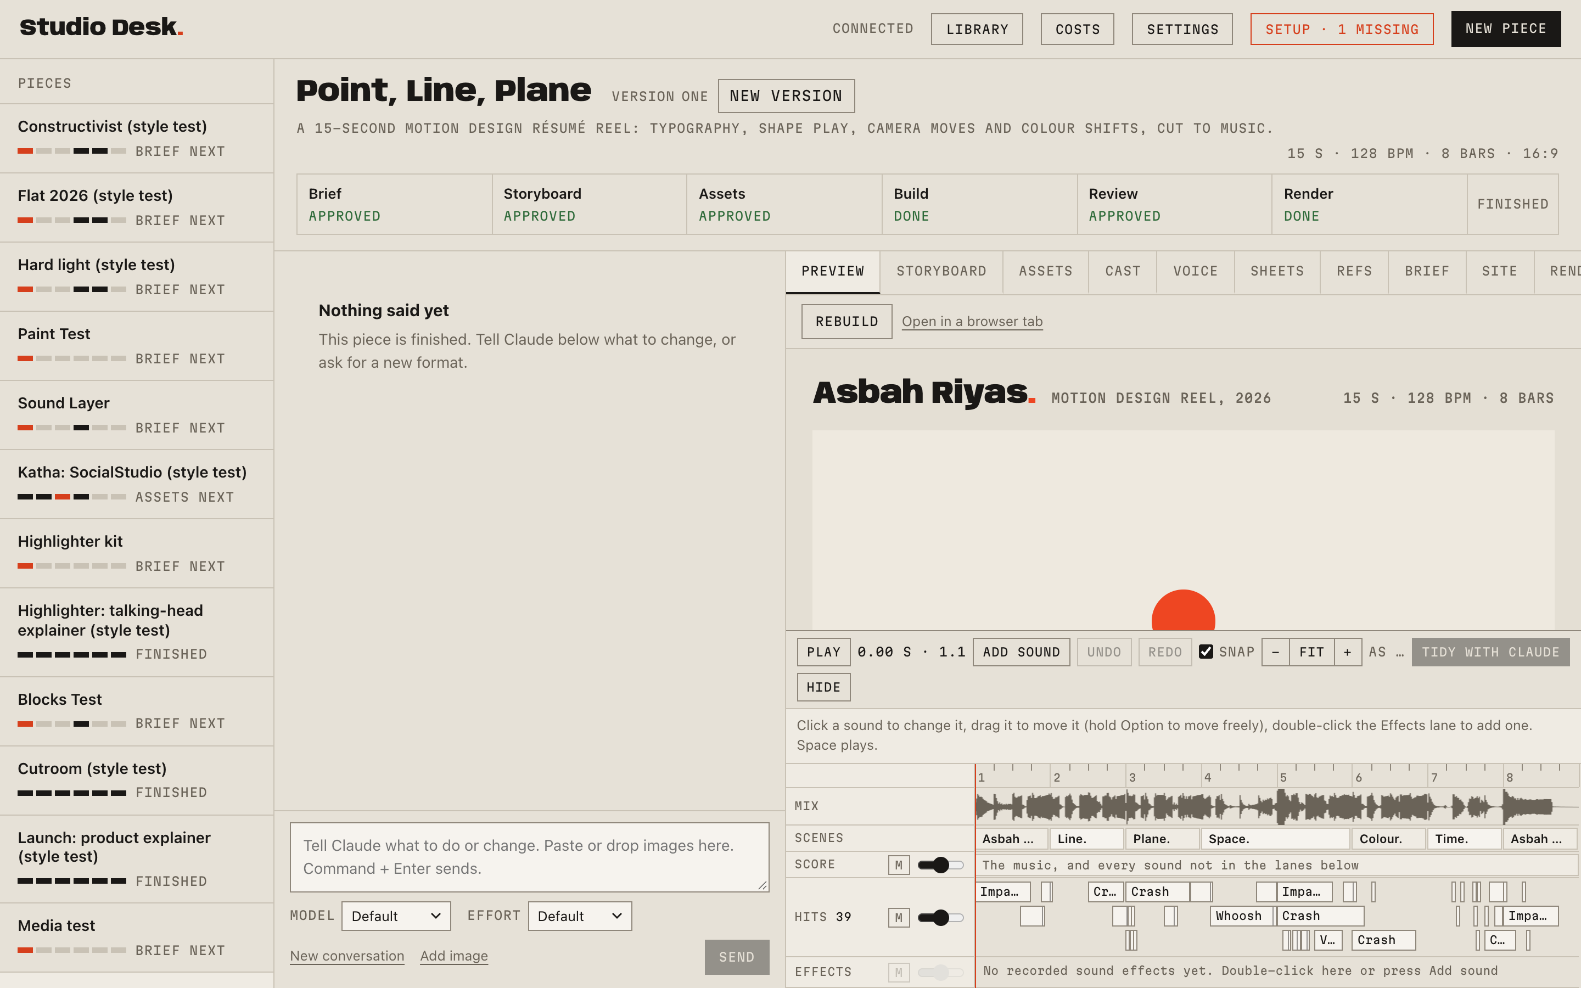Click the message input box for Claude
Viewport: 1581px width, 988px height.
point(529,857)
